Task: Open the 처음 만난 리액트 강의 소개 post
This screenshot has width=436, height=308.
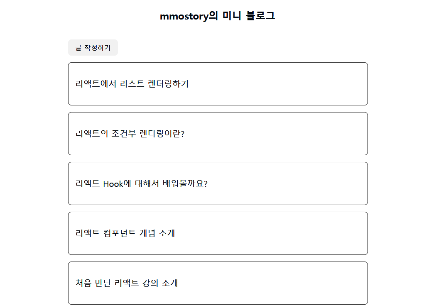Action: click(x=127, y=283)
